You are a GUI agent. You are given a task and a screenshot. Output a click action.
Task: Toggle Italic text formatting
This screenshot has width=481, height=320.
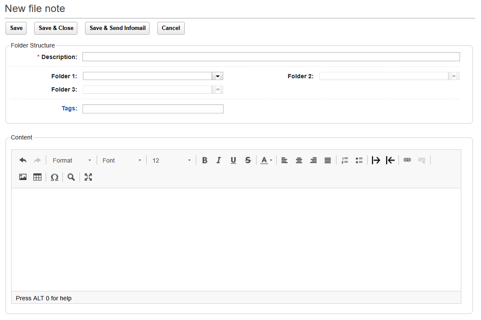coord(219,160)
